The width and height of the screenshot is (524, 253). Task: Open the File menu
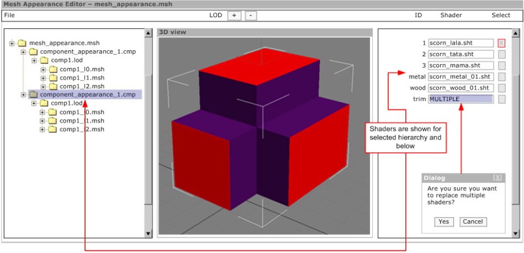9,15
